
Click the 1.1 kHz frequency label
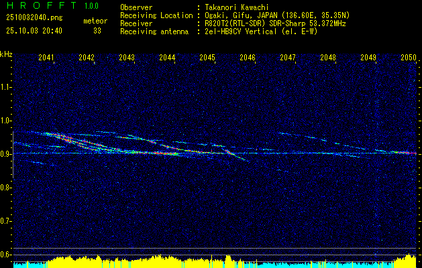coord(5,87)
